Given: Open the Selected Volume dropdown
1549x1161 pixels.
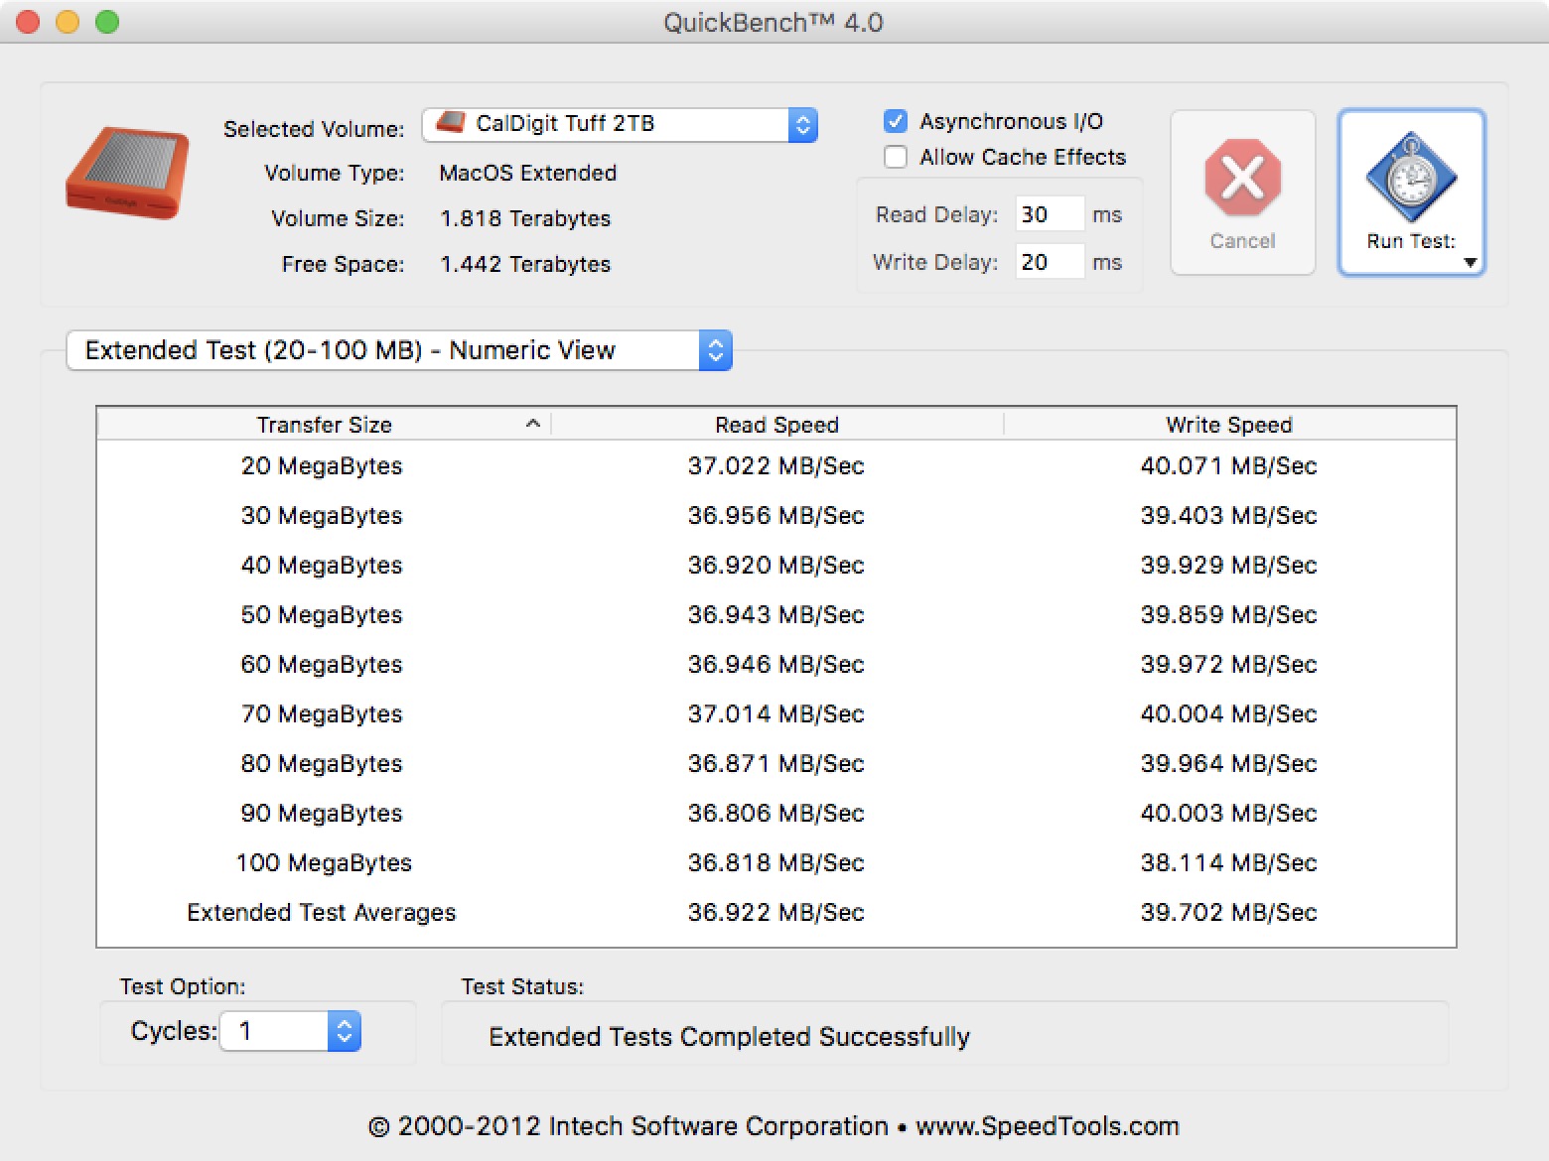Looking at the screenshot, I should tap(802, 125).
